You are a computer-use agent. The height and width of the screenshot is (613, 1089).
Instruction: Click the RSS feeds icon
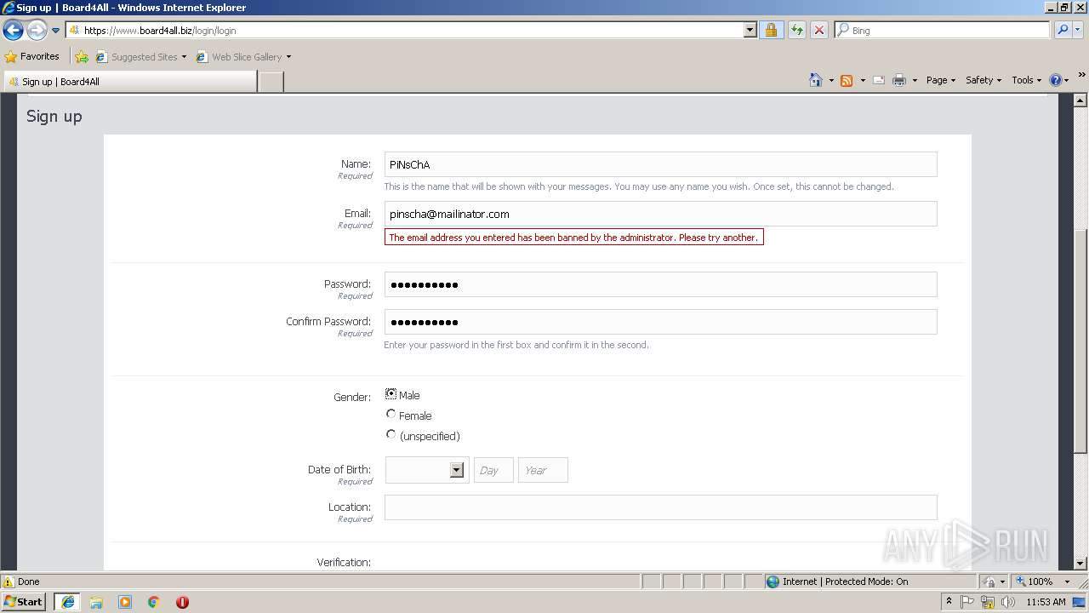click(847, 80)
